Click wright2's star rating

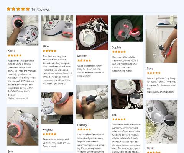[x=49, y=134]
